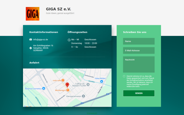Click the Fr – So row label
The image size is (184, 115).
coord(75,47)
